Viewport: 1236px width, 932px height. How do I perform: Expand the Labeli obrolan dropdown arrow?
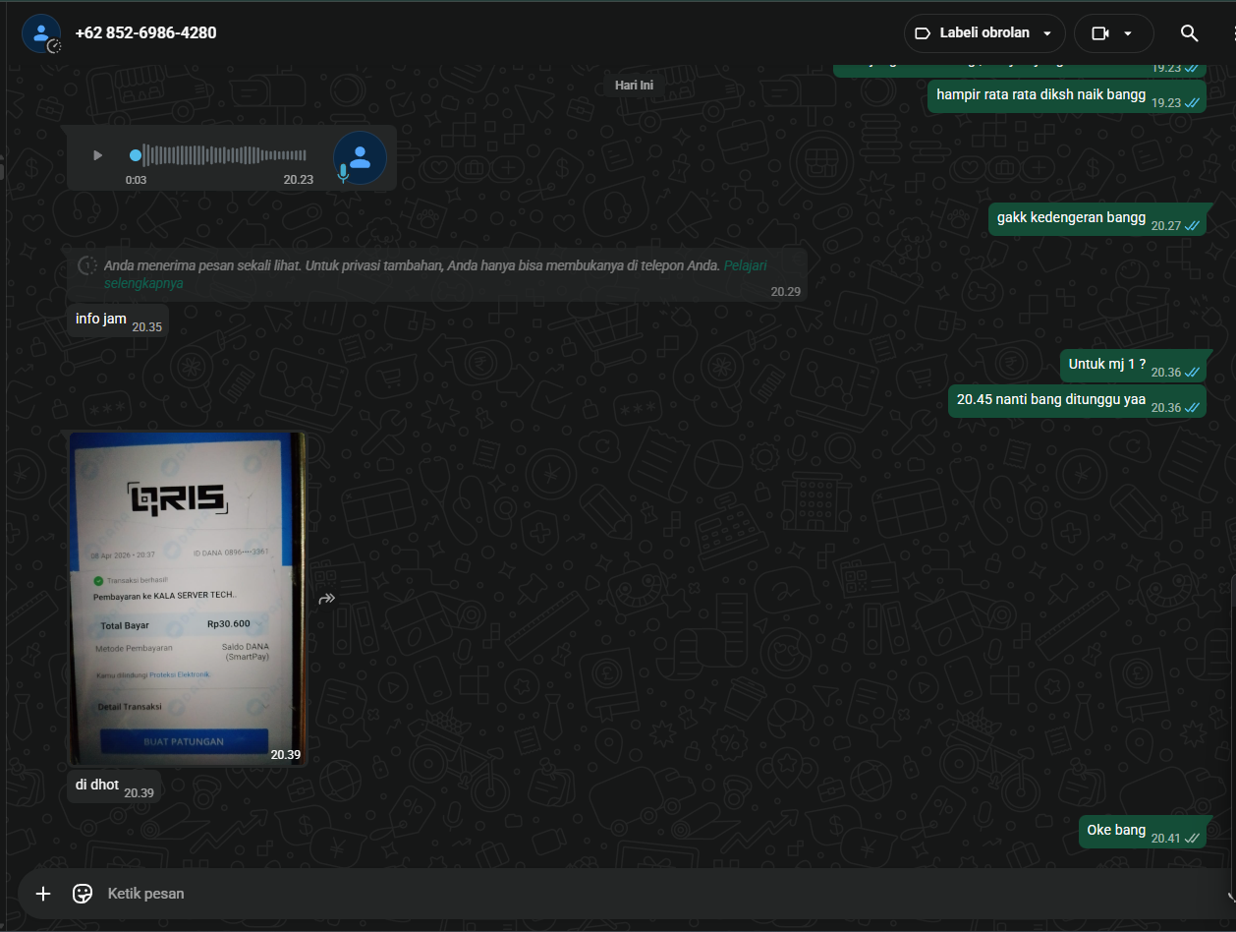click(x=1047, y=33)
